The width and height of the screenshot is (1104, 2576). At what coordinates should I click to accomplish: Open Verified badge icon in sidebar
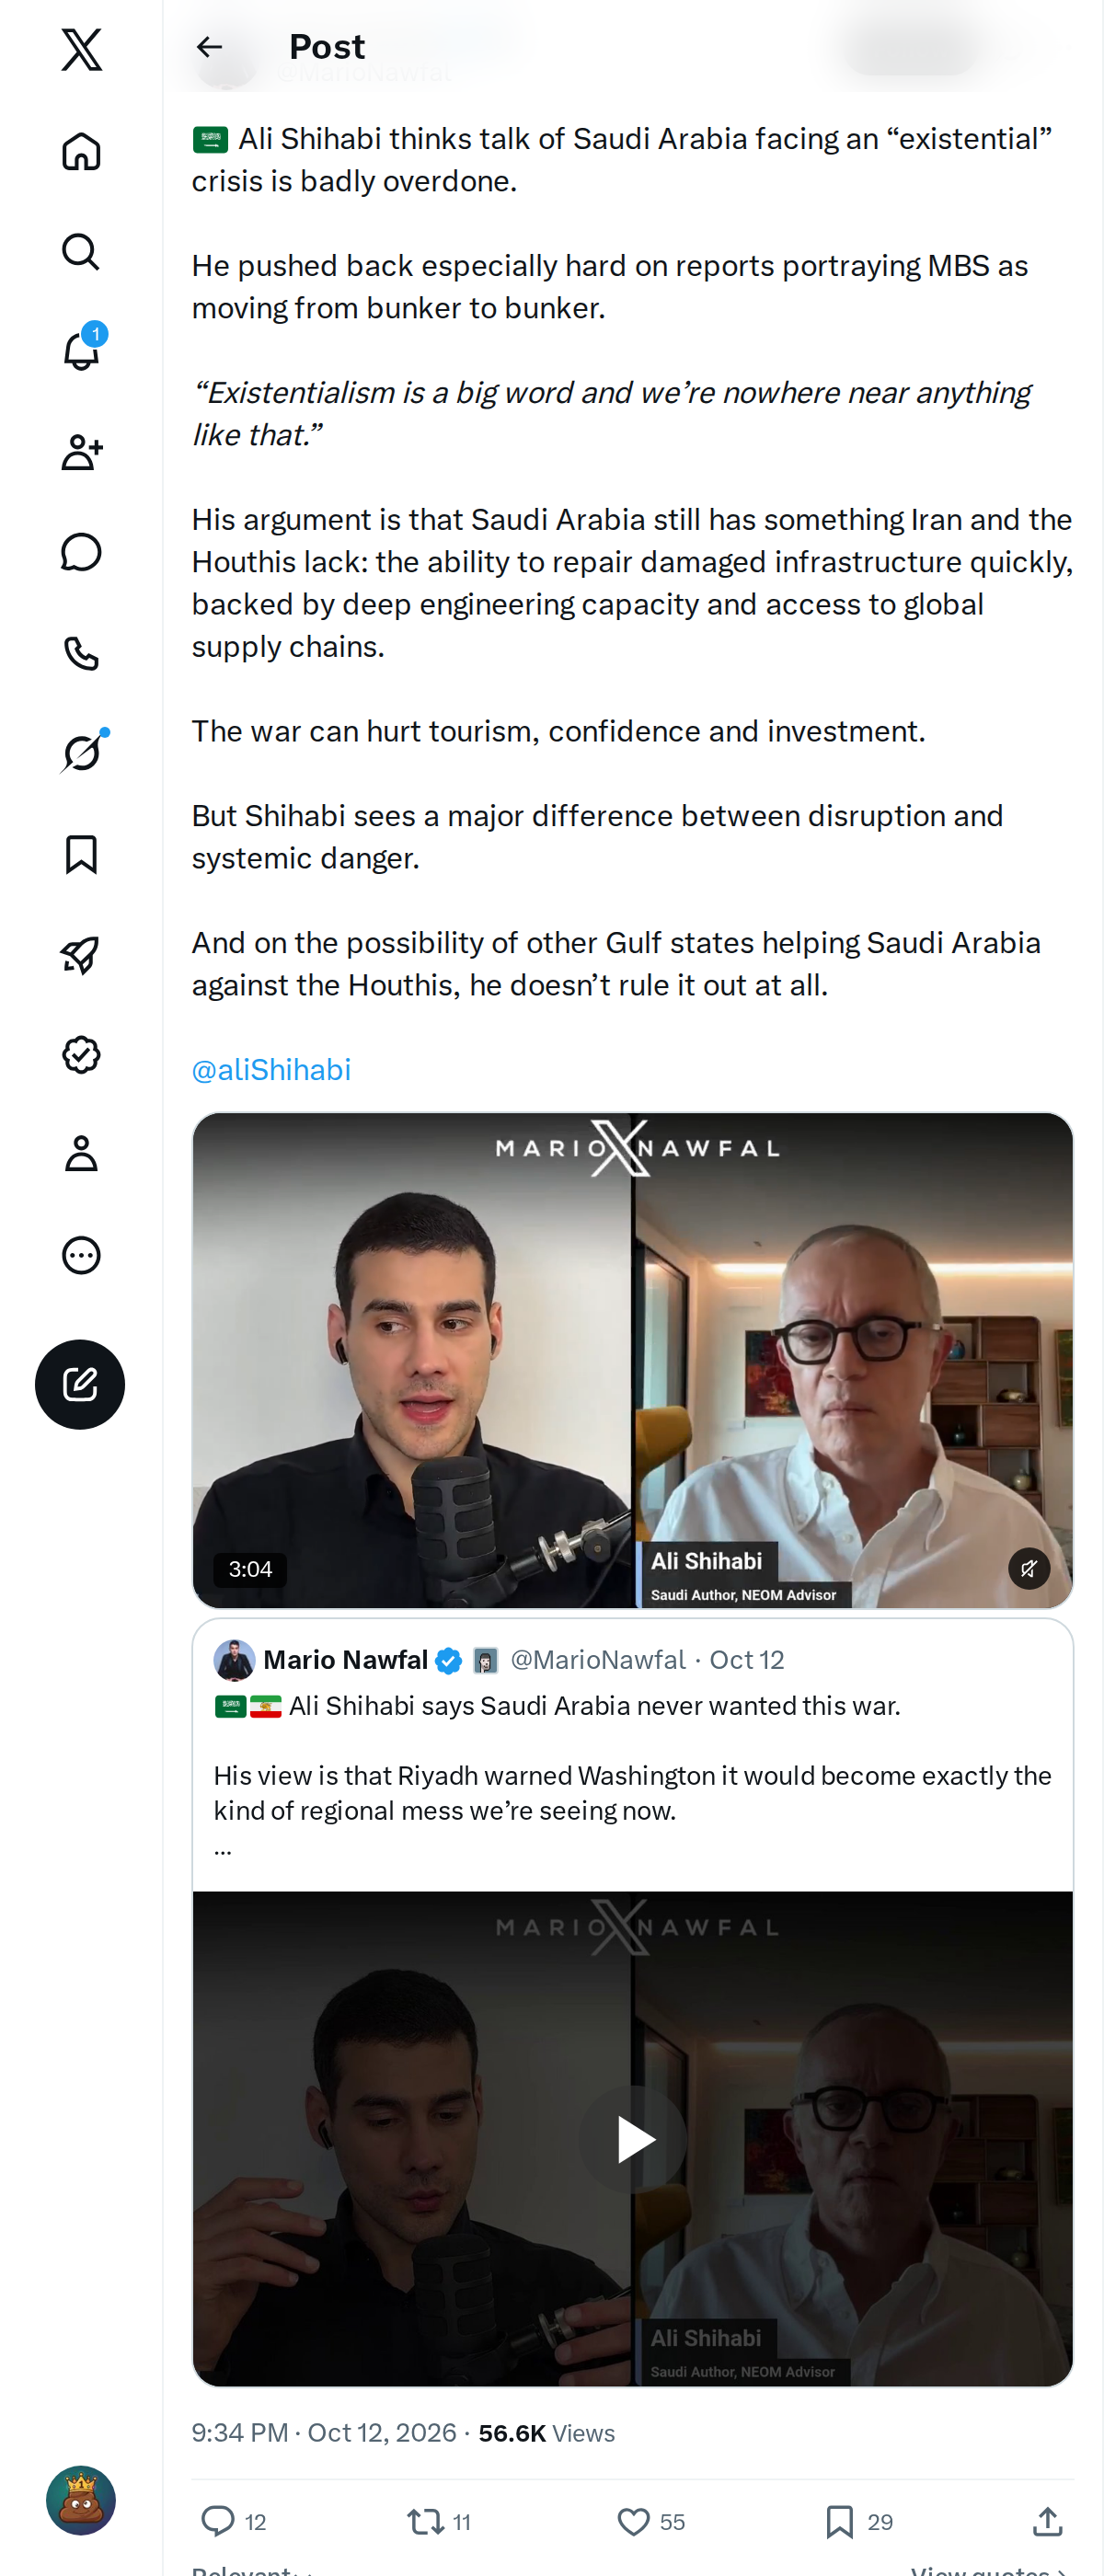[x=81, y=1054]
